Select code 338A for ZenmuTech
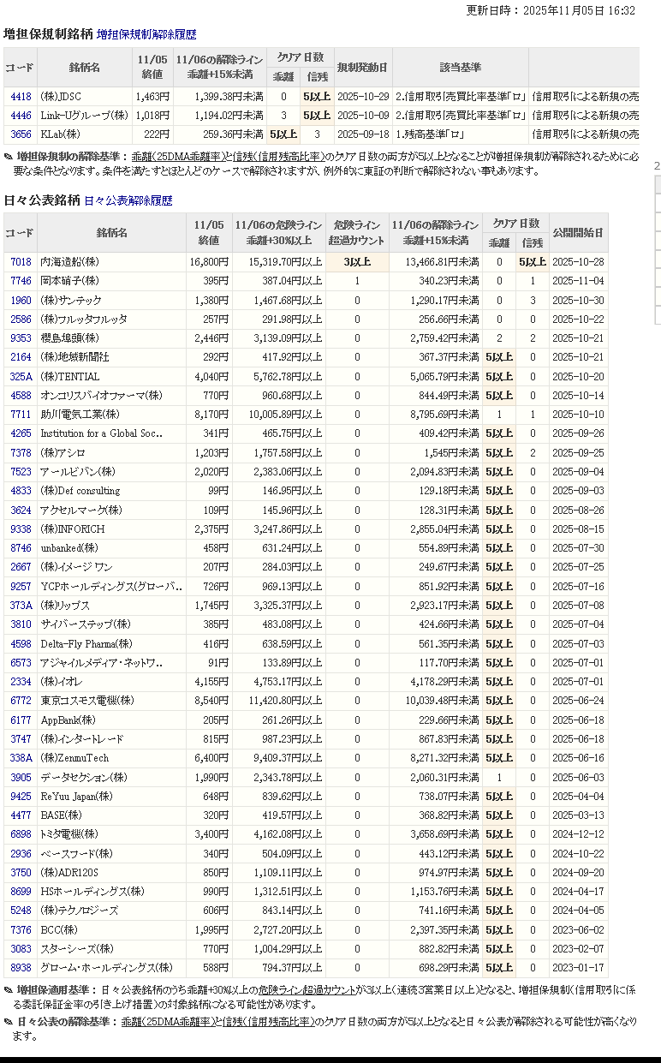 click(x=21, y=758)
